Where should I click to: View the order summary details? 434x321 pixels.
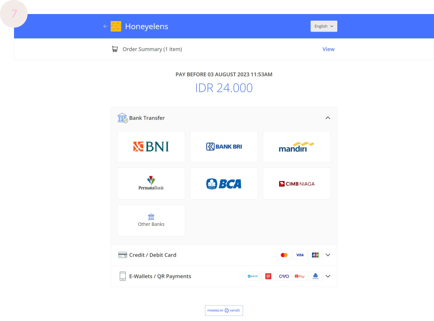tap(328, 49)
